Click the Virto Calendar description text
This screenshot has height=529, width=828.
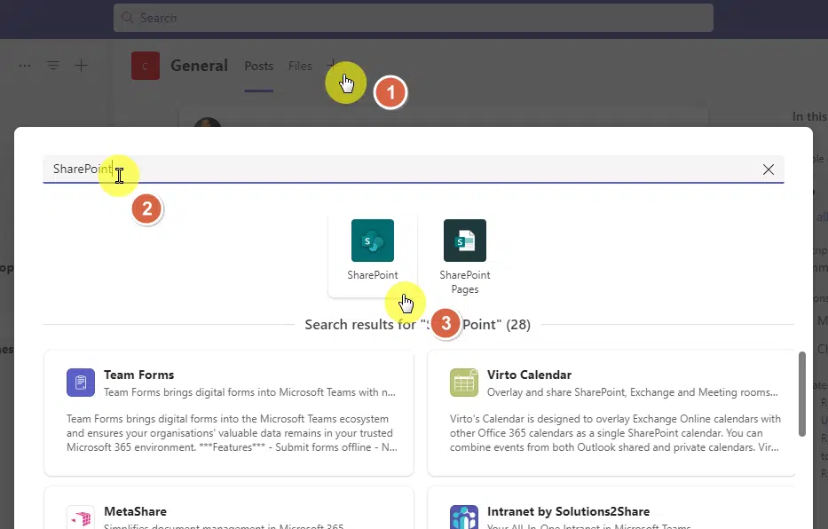coord(615,433)
